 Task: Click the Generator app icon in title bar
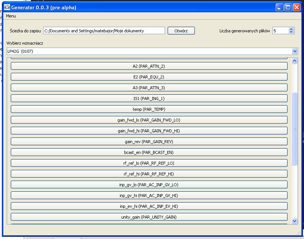click(7, 7)
